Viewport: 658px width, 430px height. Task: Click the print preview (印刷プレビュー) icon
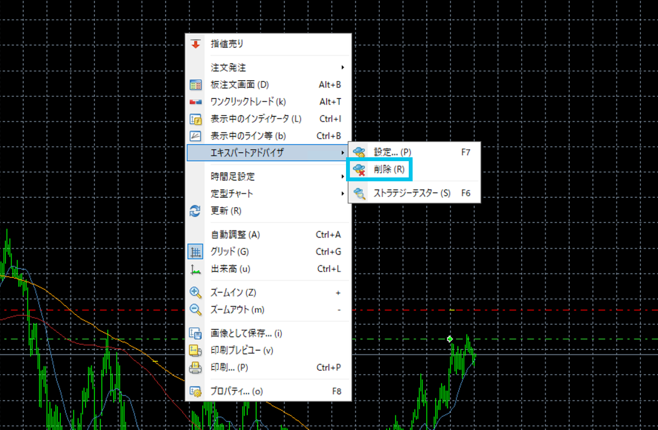(x=195, y=351)
